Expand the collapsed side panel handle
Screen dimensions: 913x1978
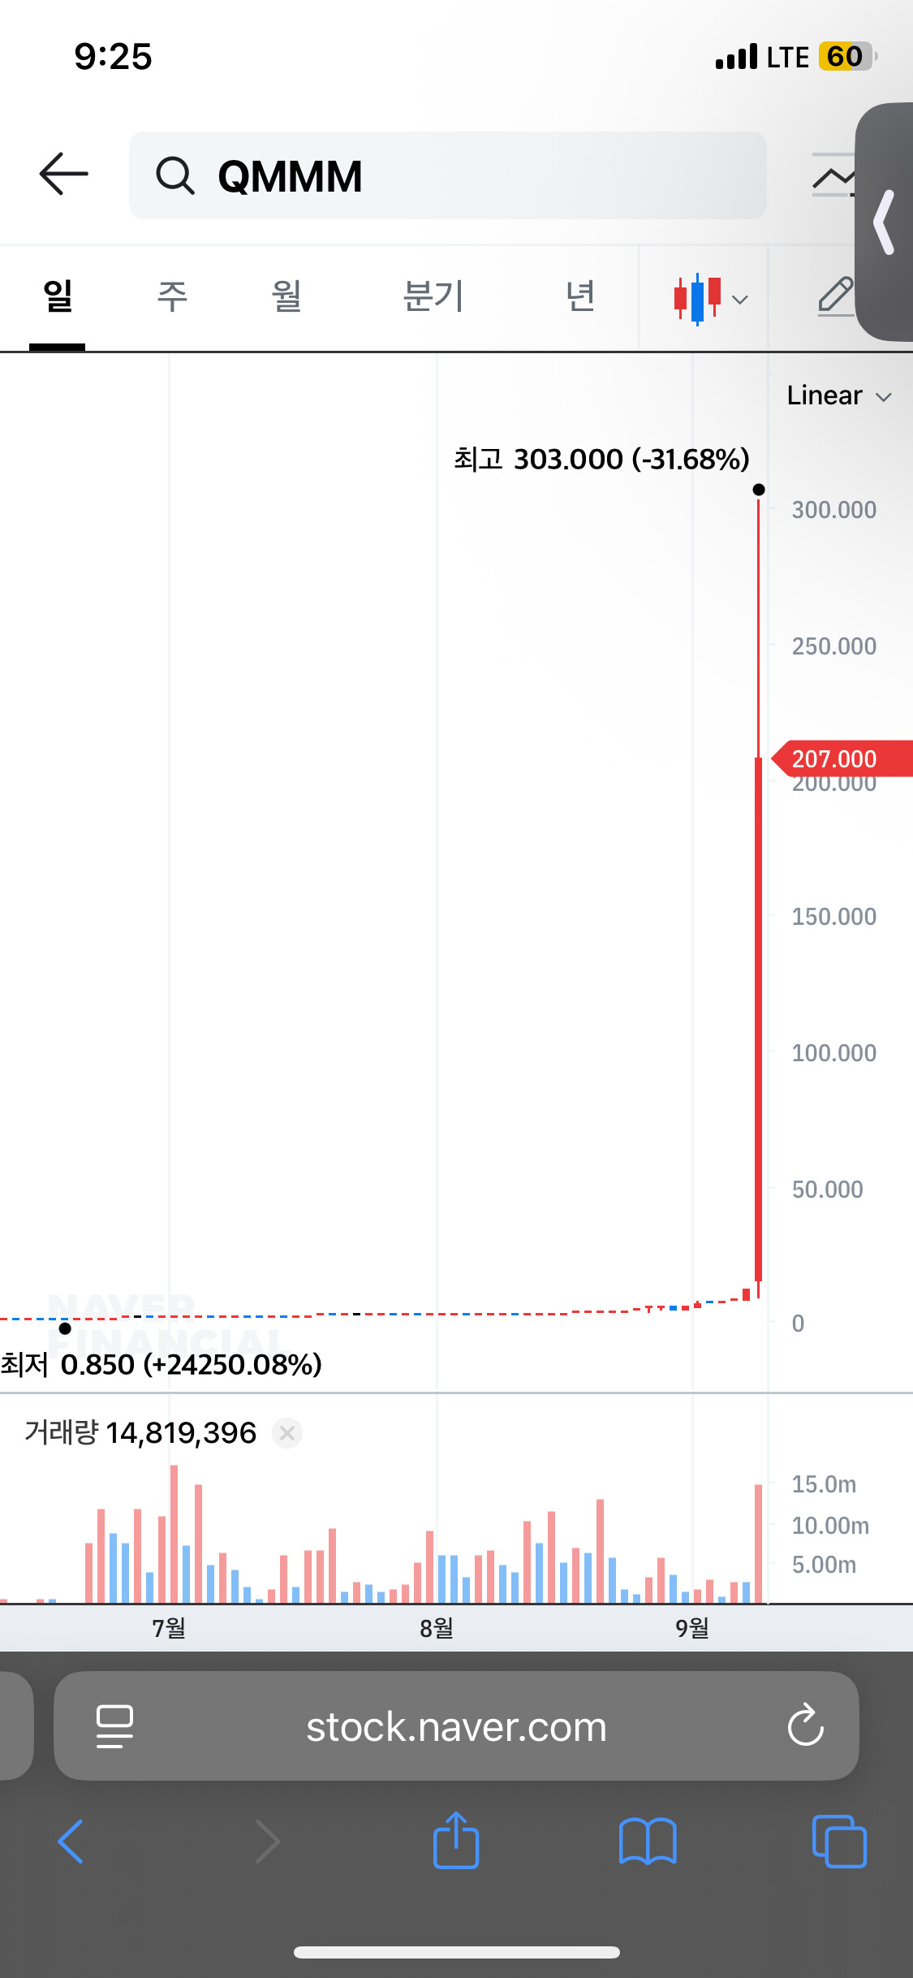[x=885, y=222]
